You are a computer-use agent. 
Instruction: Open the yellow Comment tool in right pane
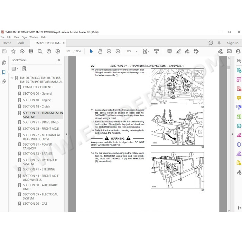[239, 98]
